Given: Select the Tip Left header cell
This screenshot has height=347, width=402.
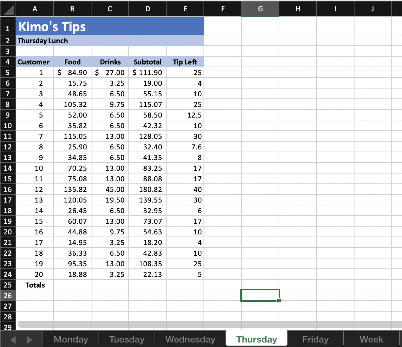Looking at the screenshot, I should point(185,62).
